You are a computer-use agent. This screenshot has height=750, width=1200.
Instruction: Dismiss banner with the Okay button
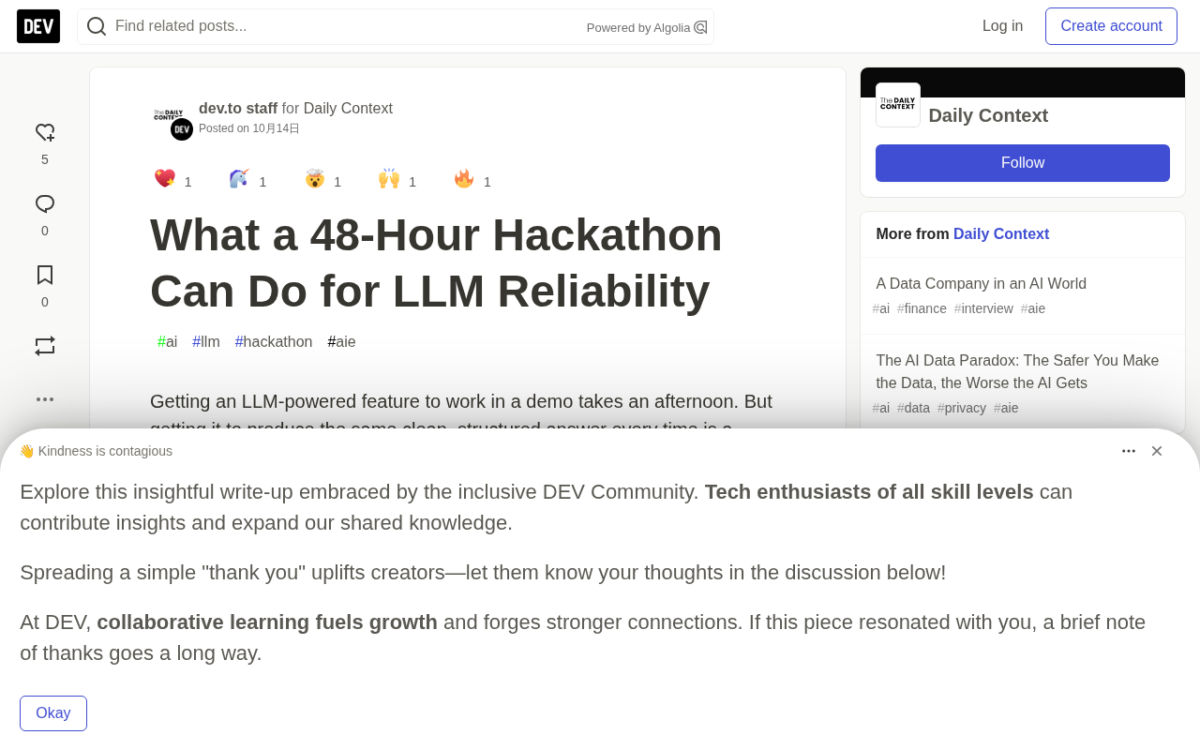[53, 713]
